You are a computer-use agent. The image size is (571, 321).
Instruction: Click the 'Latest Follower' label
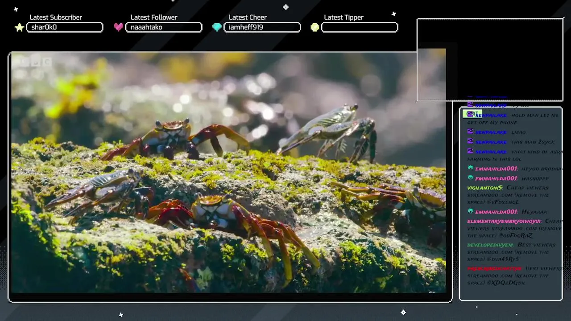click(154, 17)
